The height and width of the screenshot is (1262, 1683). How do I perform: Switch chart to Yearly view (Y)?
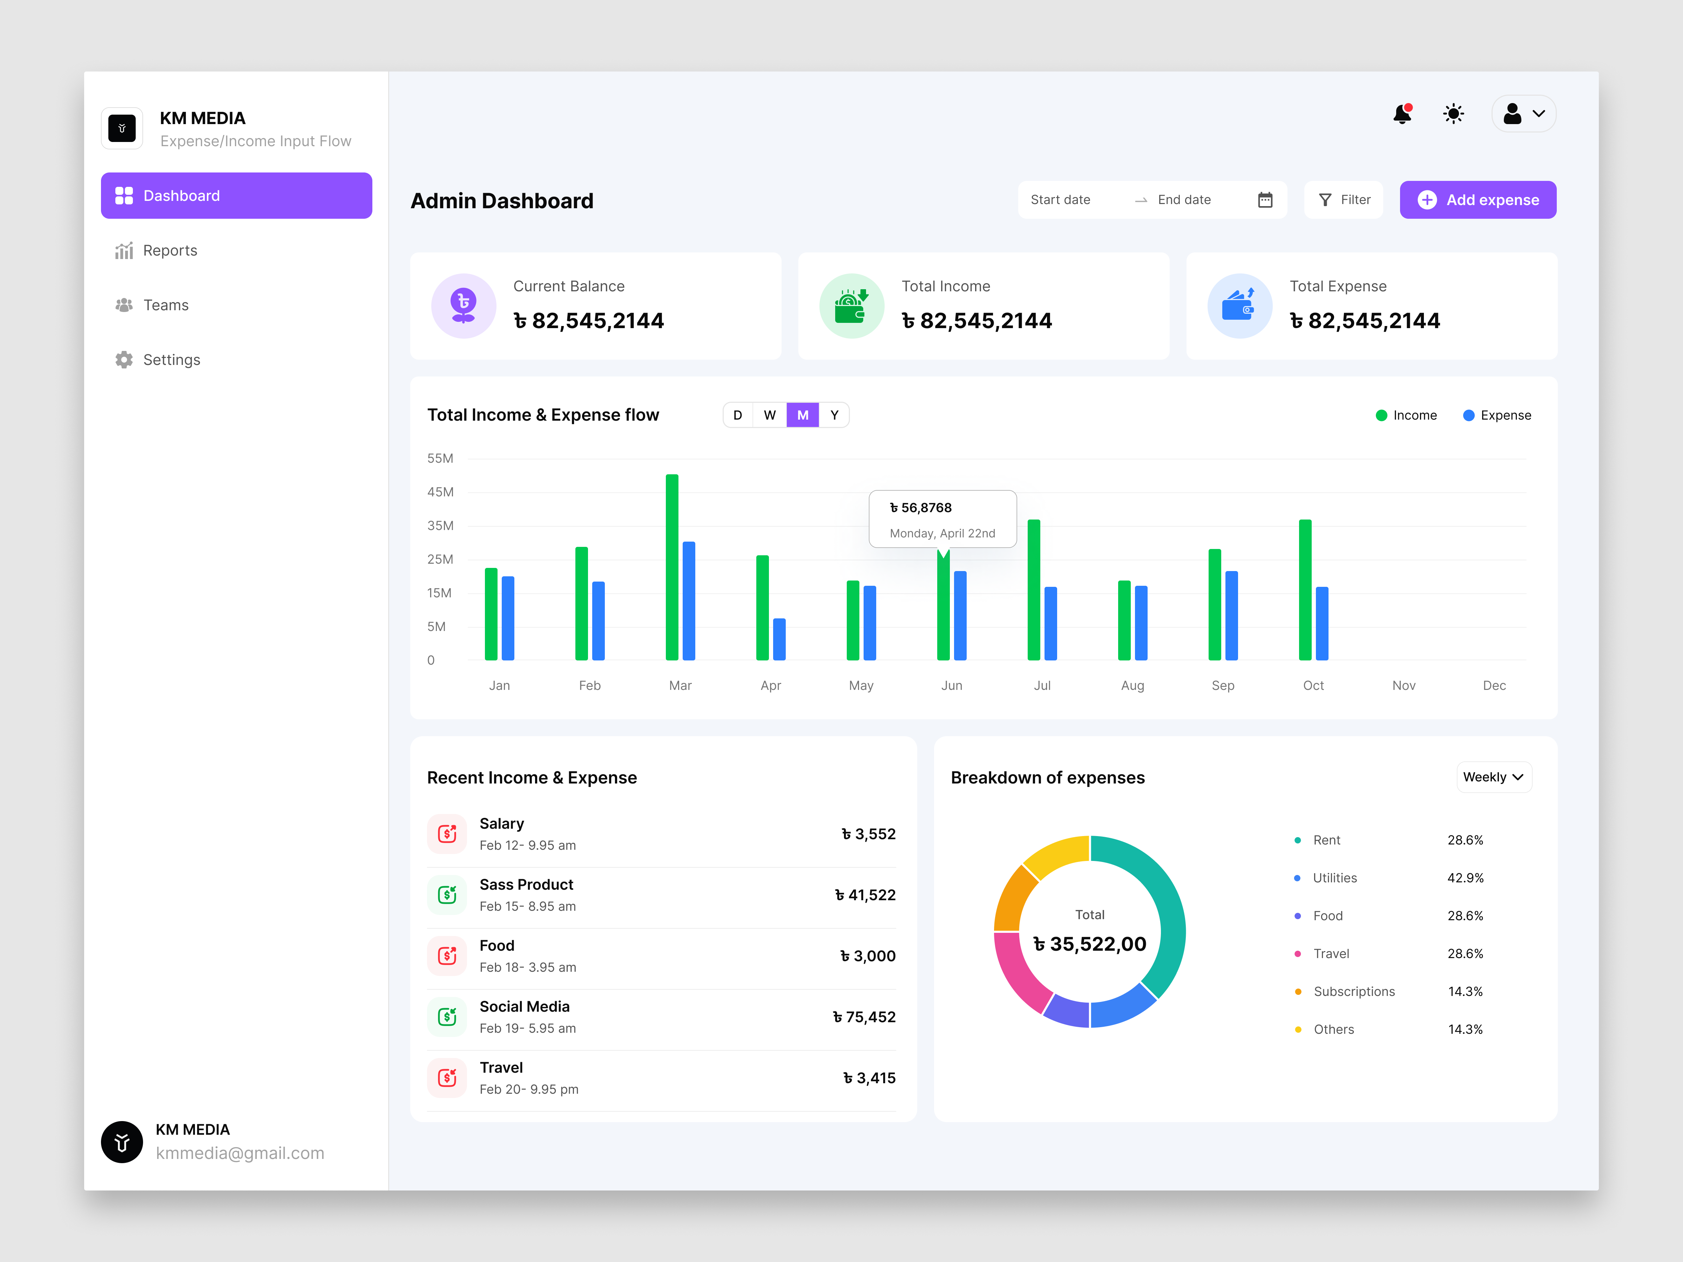[834, 415]
